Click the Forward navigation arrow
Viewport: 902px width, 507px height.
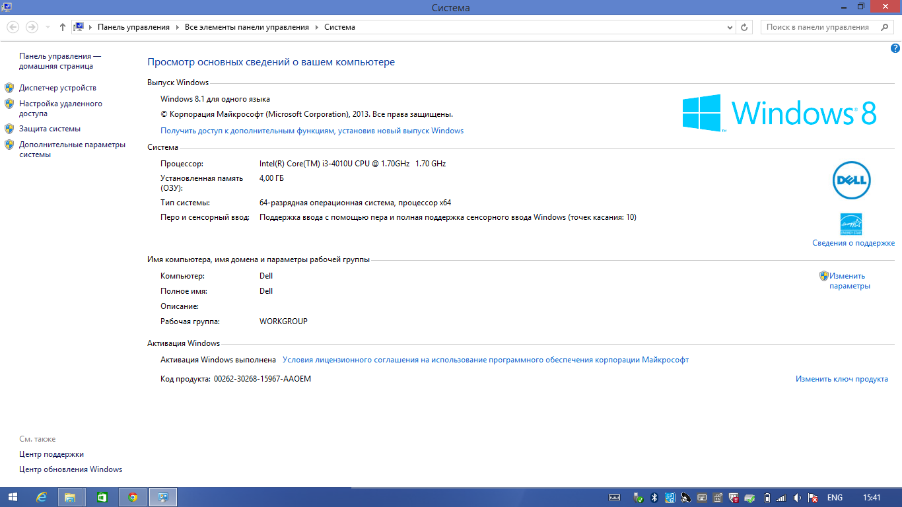[32, 27]
